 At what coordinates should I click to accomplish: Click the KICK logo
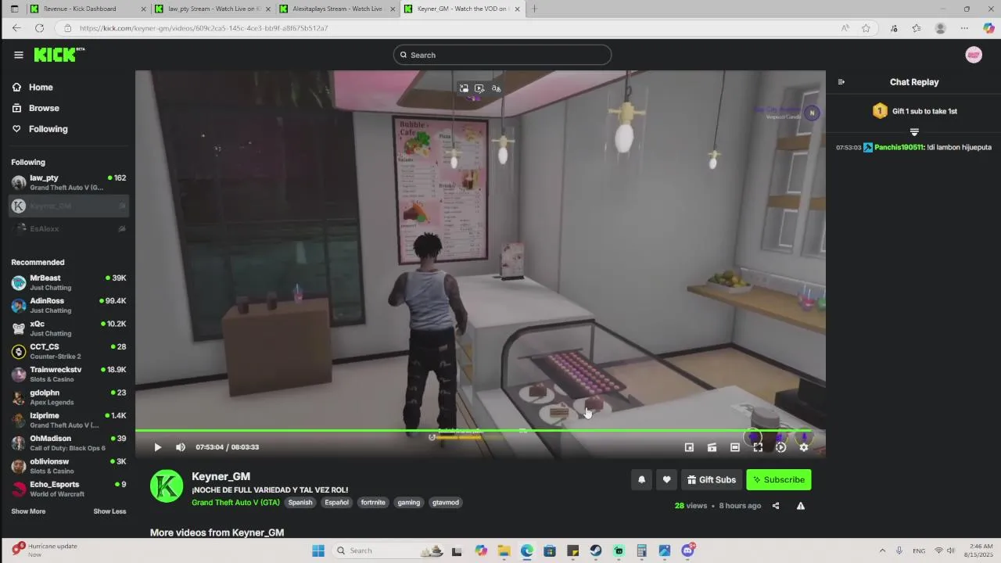click(x=59, y=55)
